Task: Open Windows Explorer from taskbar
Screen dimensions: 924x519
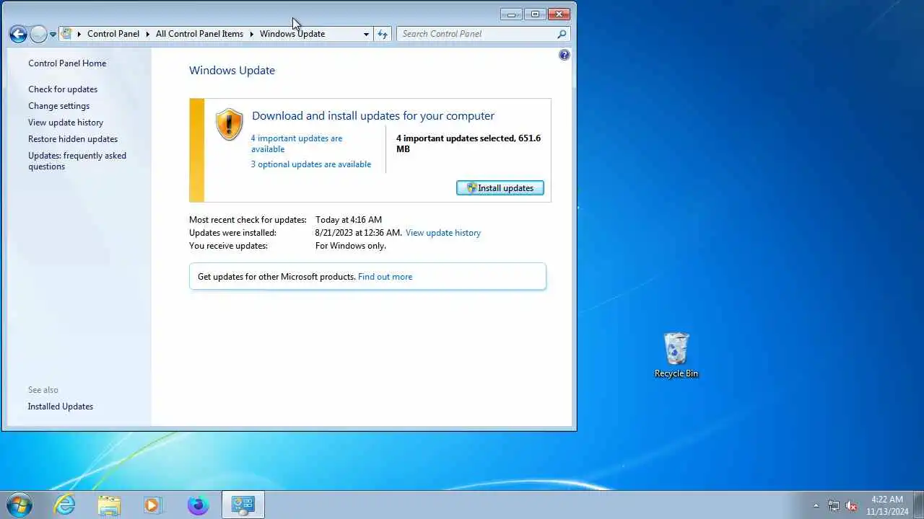Action: pyautogui.click(x=109, y=505)
